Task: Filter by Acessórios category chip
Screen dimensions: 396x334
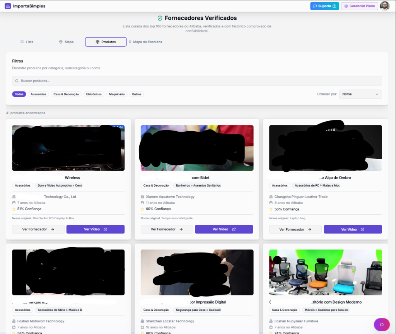Action: point(38,94)
